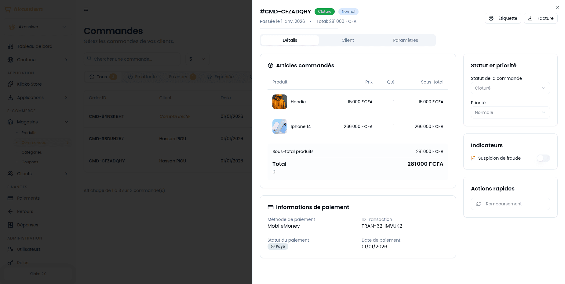Switch to the Détails tab

tap(290, 40)
